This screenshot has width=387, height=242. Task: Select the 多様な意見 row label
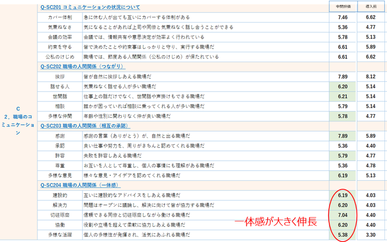tap(60, 176)
